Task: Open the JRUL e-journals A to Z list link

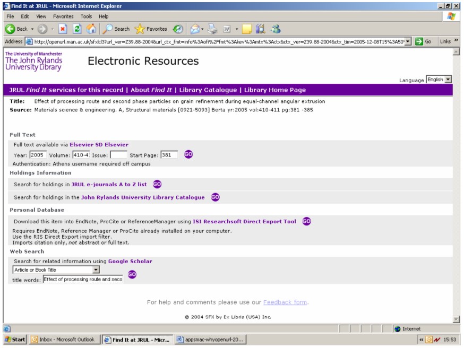Action: tap(109, 184)
